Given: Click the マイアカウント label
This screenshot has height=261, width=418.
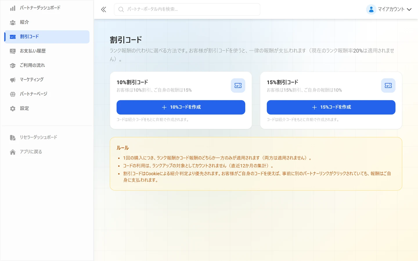Looking at the screenshot, I should point(391,10).
